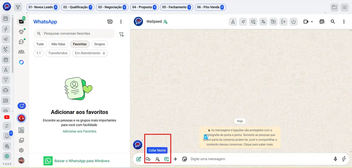The image size is (352, 168).
Task: Click the microphone voice message icon
Action: 335,159
